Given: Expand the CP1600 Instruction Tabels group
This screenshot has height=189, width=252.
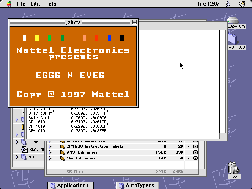Looking at the screenshot, I should point(50,146).
